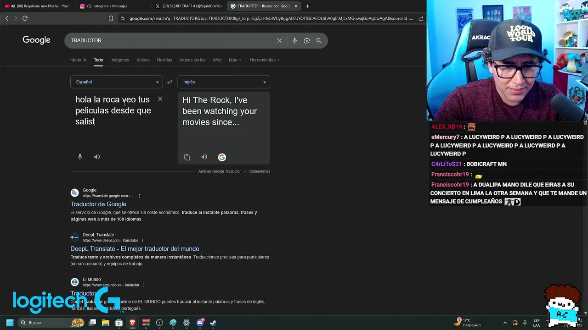This screenshot has width=588, height=330.
Task: Open the Windows Start menu
Action: coord(10,323)
